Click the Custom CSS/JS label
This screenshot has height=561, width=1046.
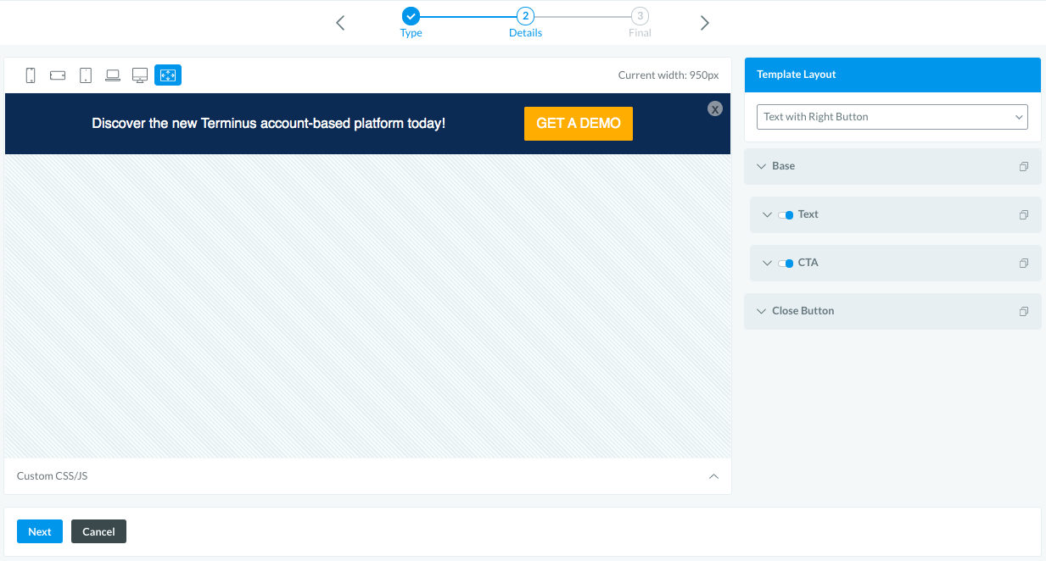[52, 476]
